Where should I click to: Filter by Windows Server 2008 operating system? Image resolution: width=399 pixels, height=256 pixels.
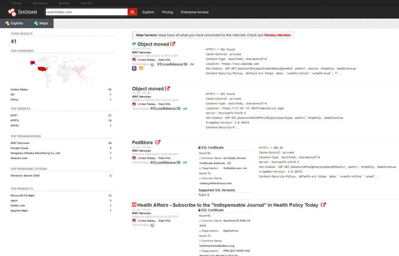[25, 176]
